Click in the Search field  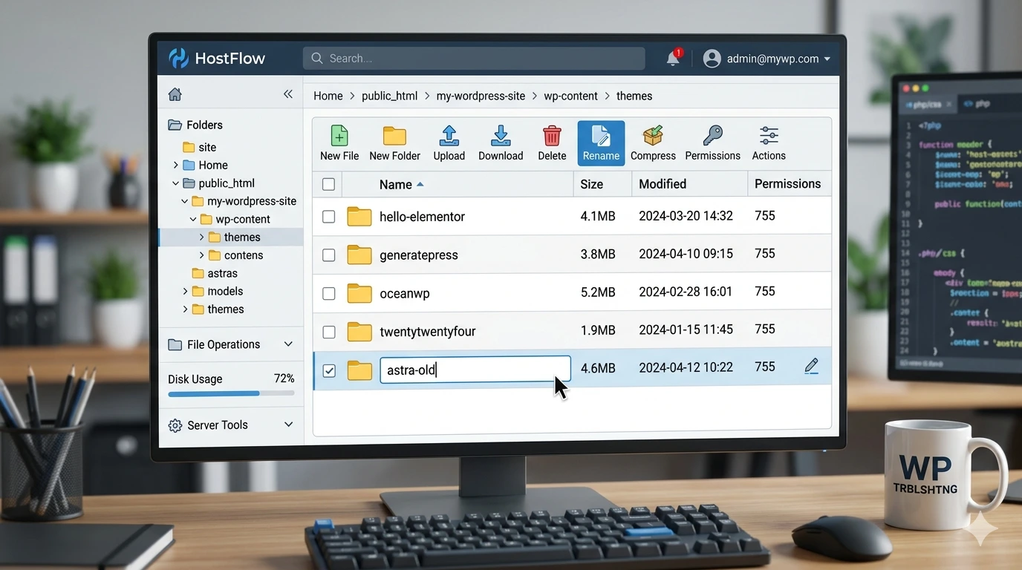pyautogui.click(x=474, y=59)
